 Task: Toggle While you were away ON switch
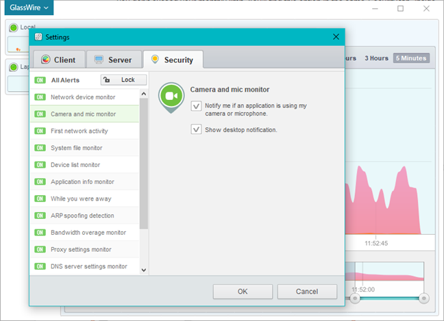point(40,198)
